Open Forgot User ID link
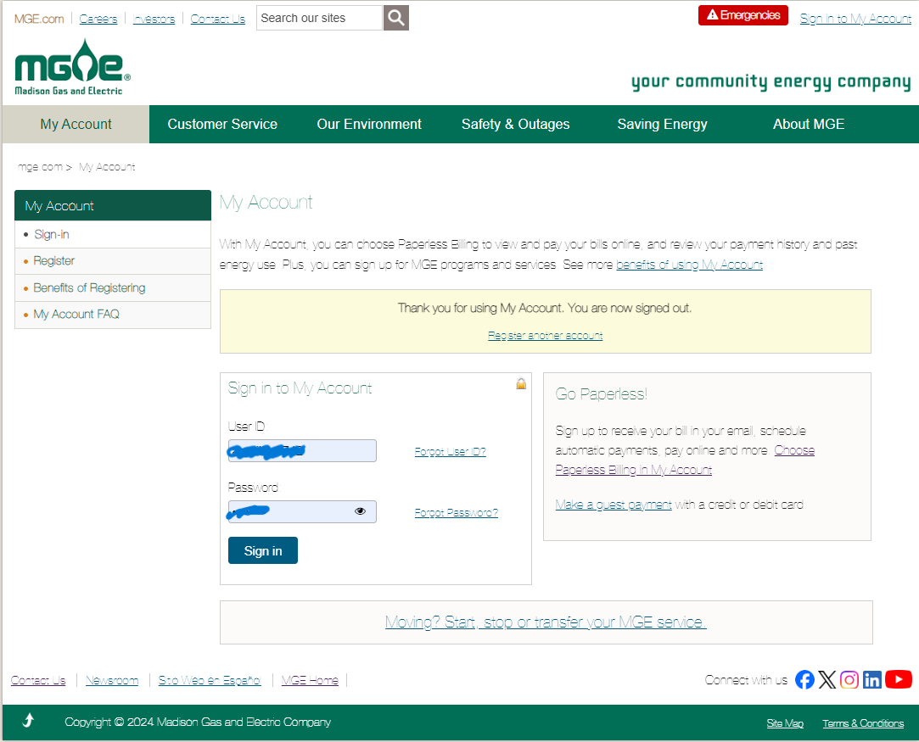Image resolution: width=919 pixels, height=742 pixels. tap(450, 451)
